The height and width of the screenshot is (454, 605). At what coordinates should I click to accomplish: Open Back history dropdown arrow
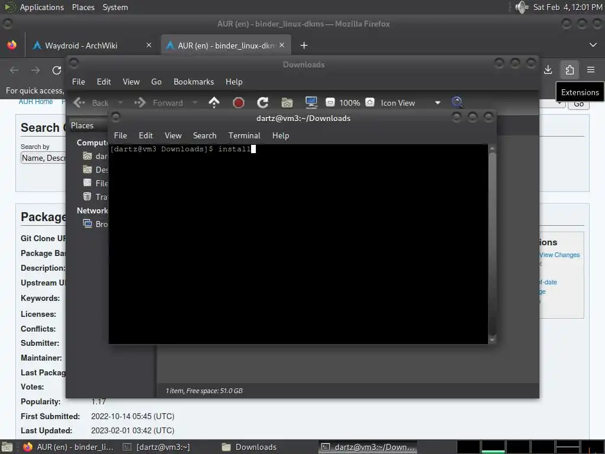(x=121, y=103)
